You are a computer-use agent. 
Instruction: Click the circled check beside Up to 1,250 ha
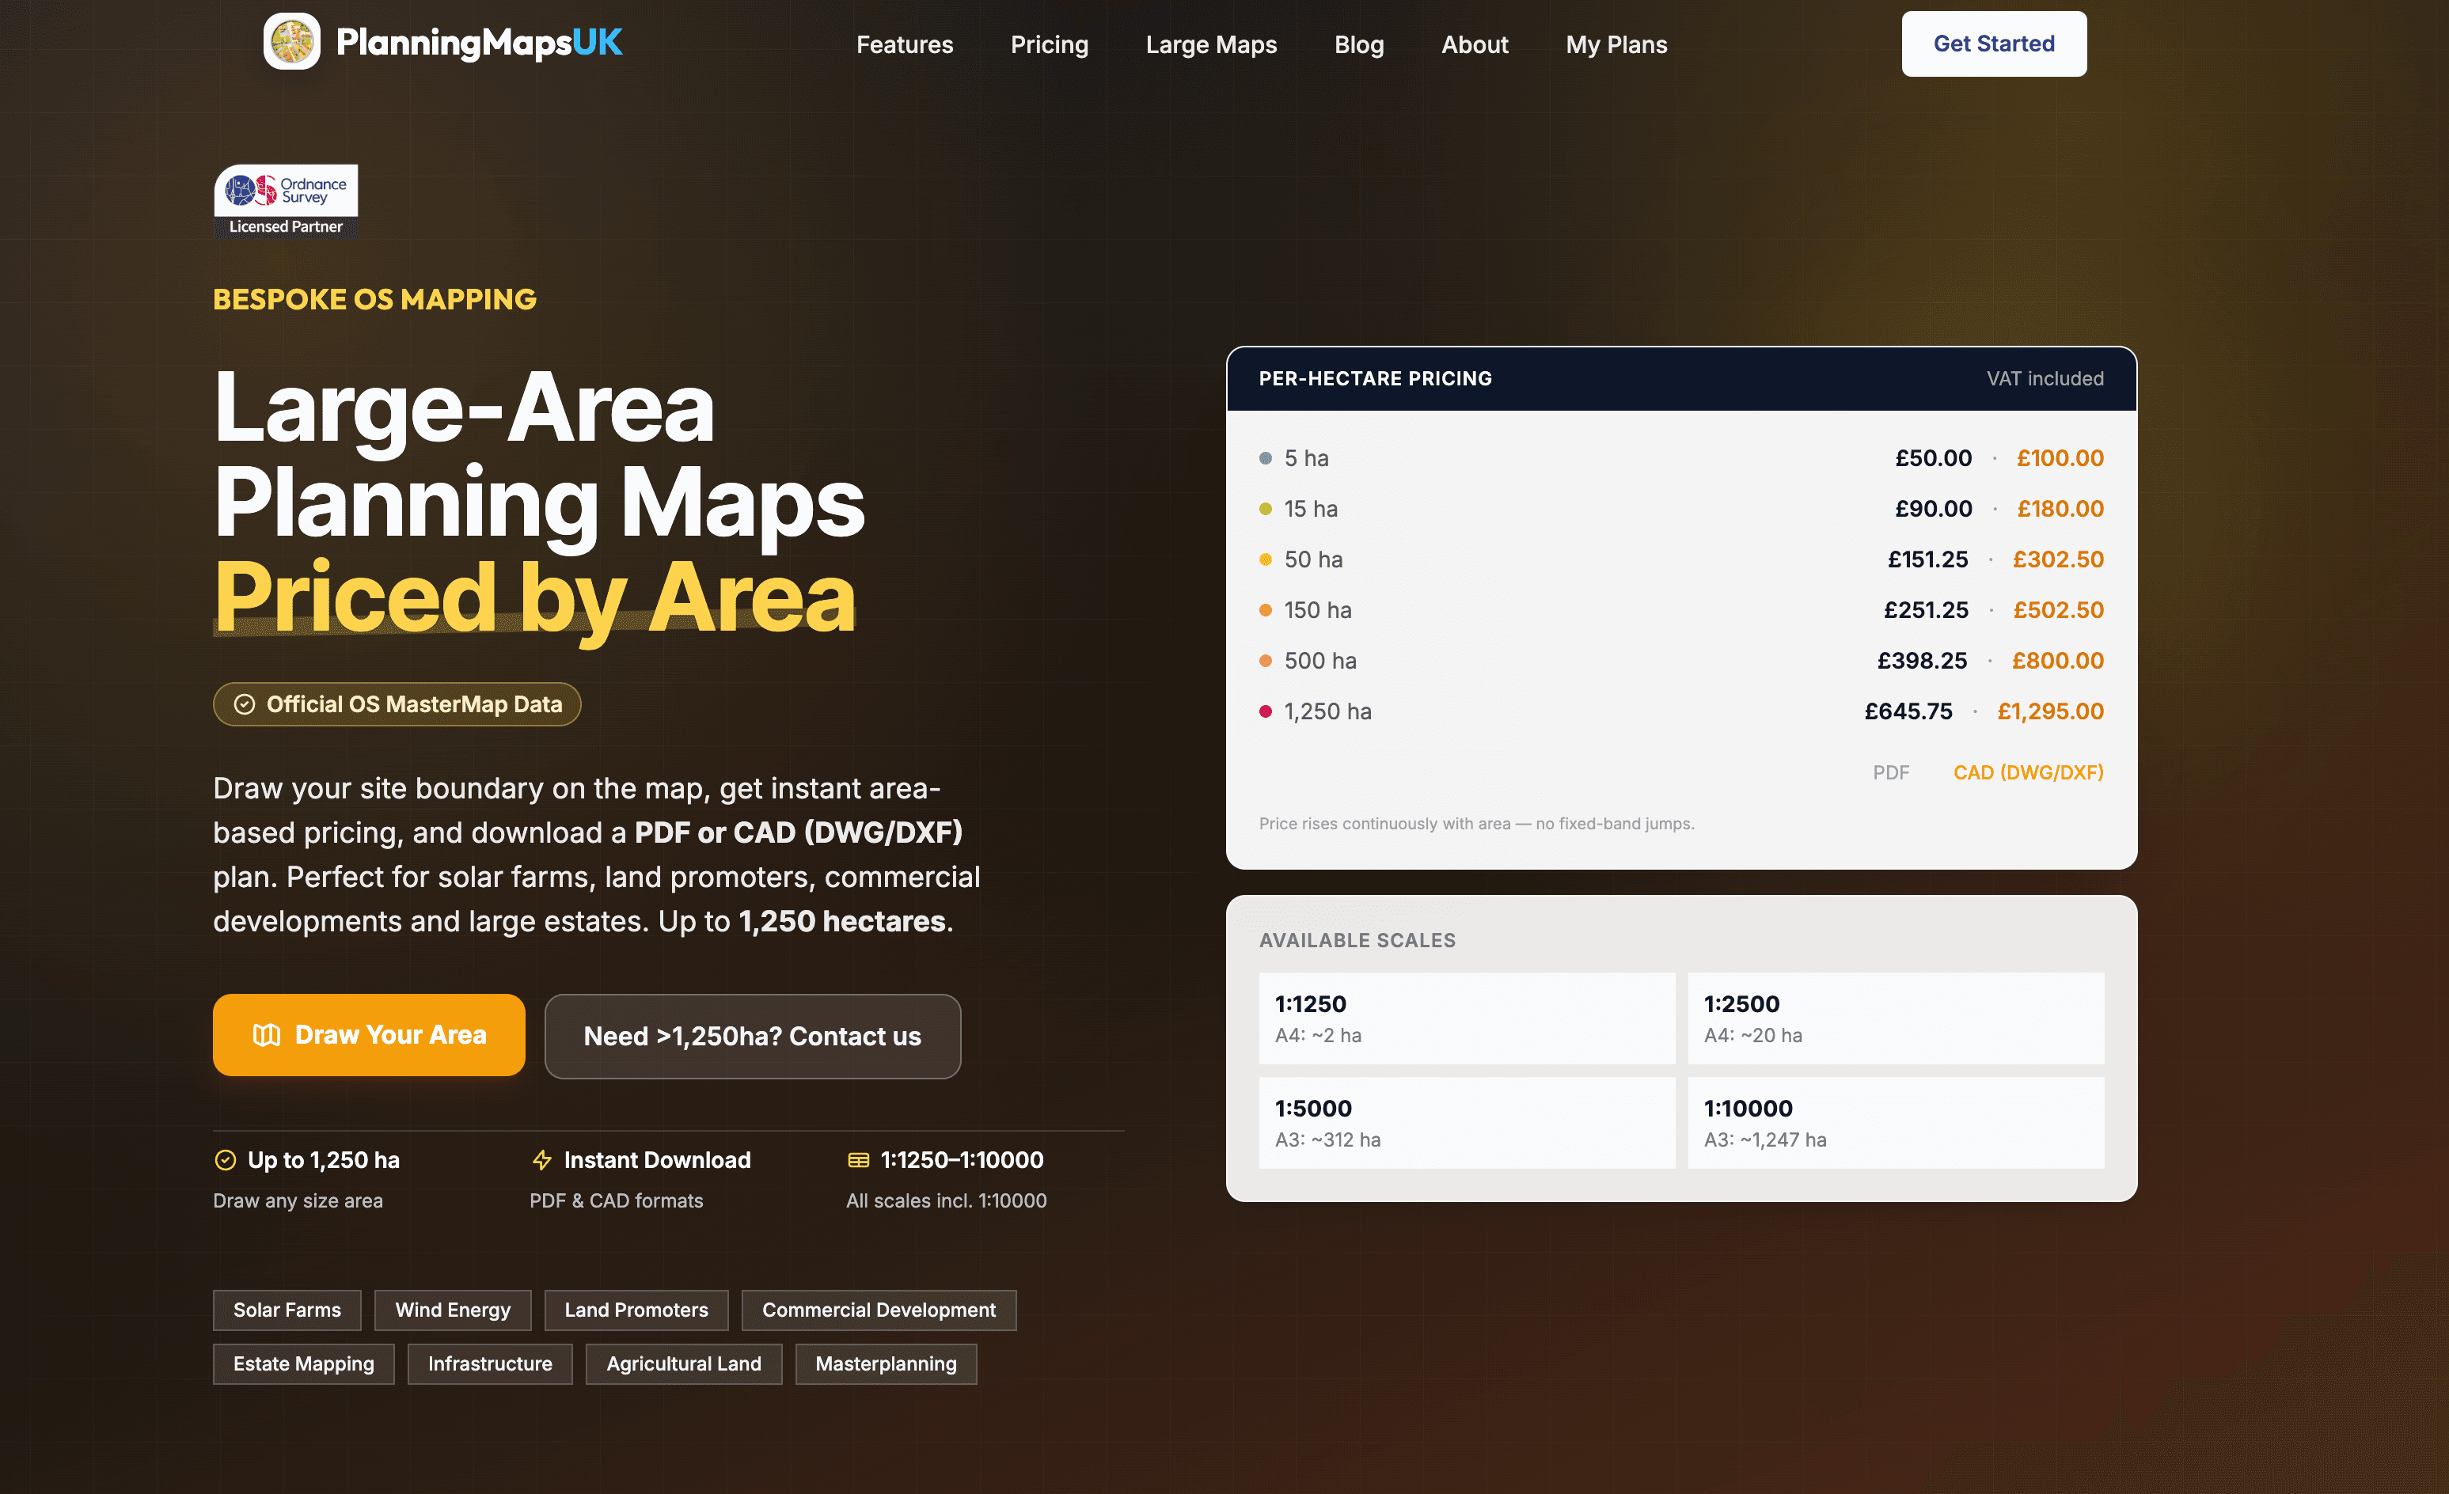(x=226, y=1159)
